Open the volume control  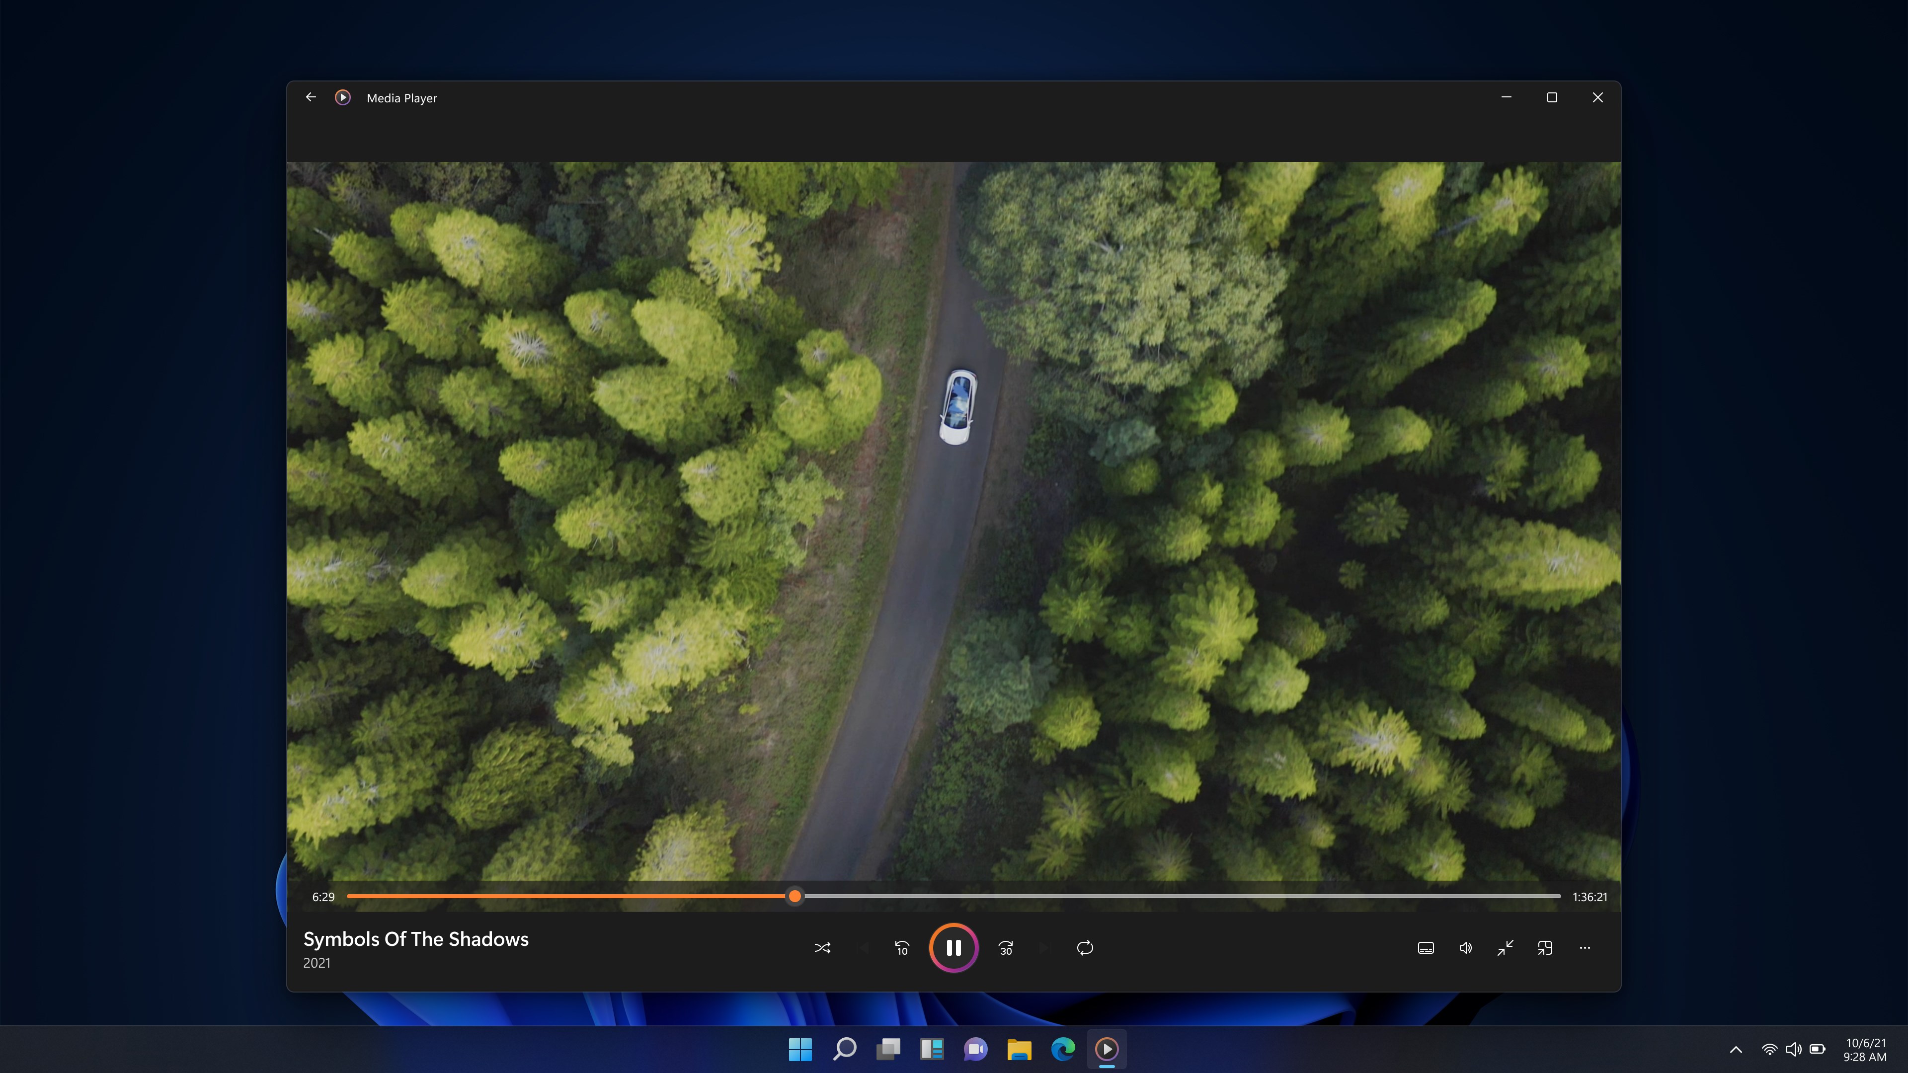(1465, 948)
